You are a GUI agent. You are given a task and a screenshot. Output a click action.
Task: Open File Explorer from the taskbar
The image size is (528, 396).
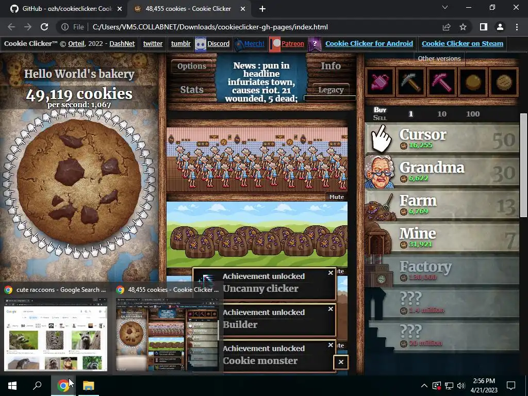tap(89, 386)
